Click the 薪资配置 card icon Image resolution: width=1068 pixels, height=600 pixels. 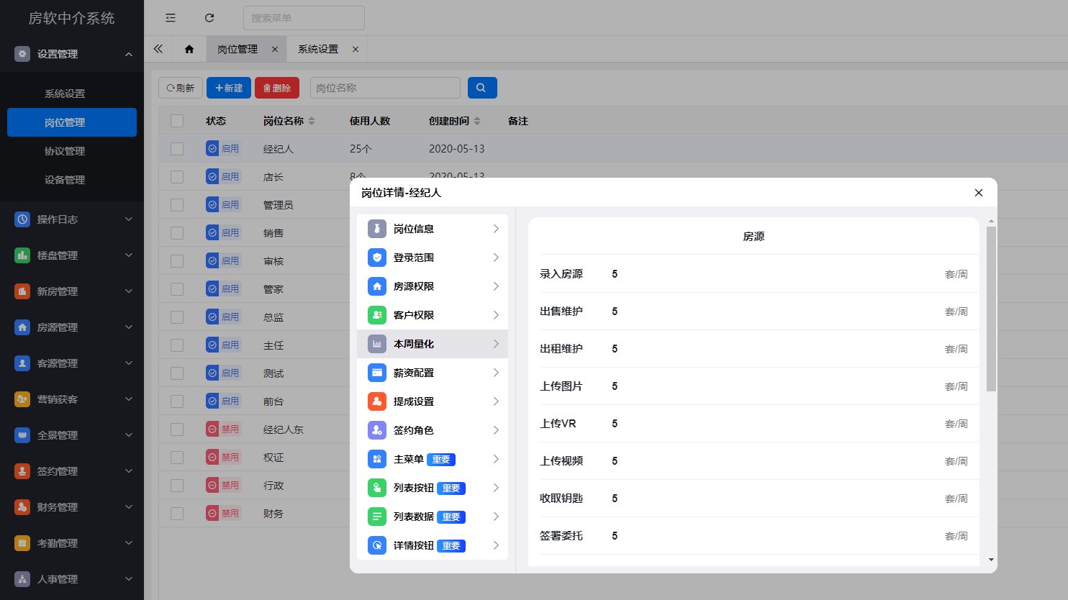click(x=377, y=373)
